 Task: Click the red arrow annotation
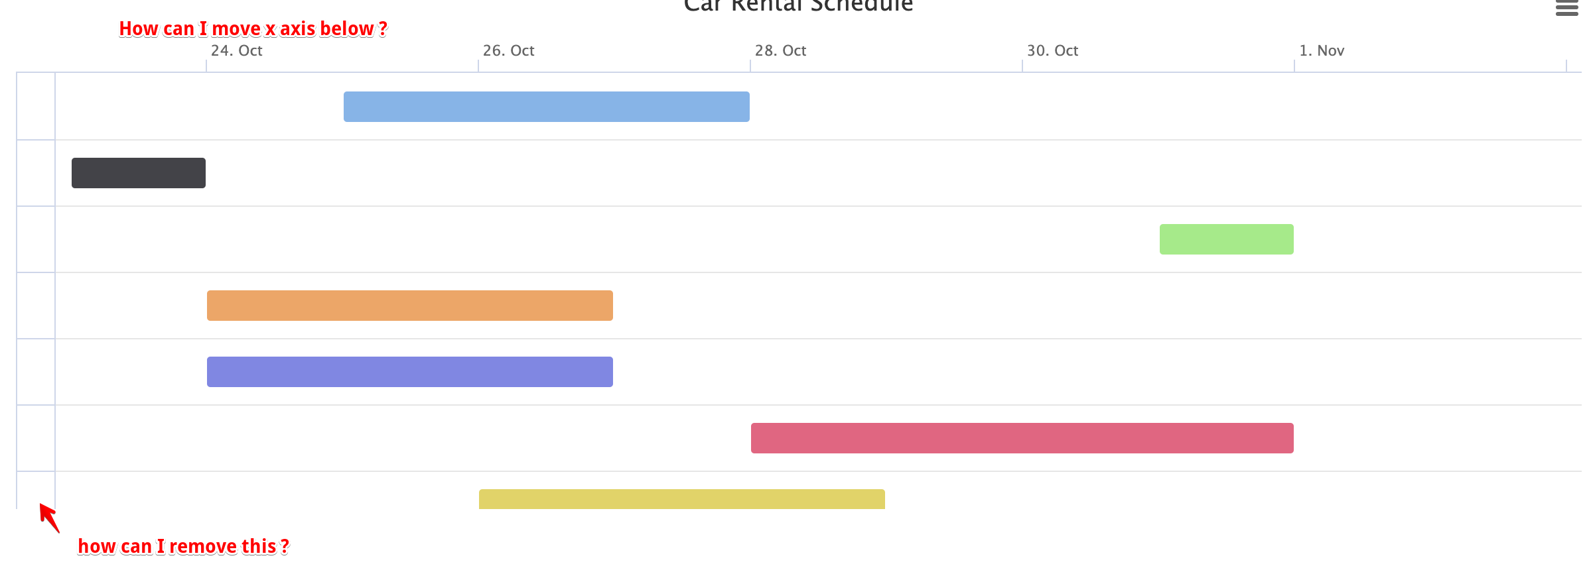point(49,518)
